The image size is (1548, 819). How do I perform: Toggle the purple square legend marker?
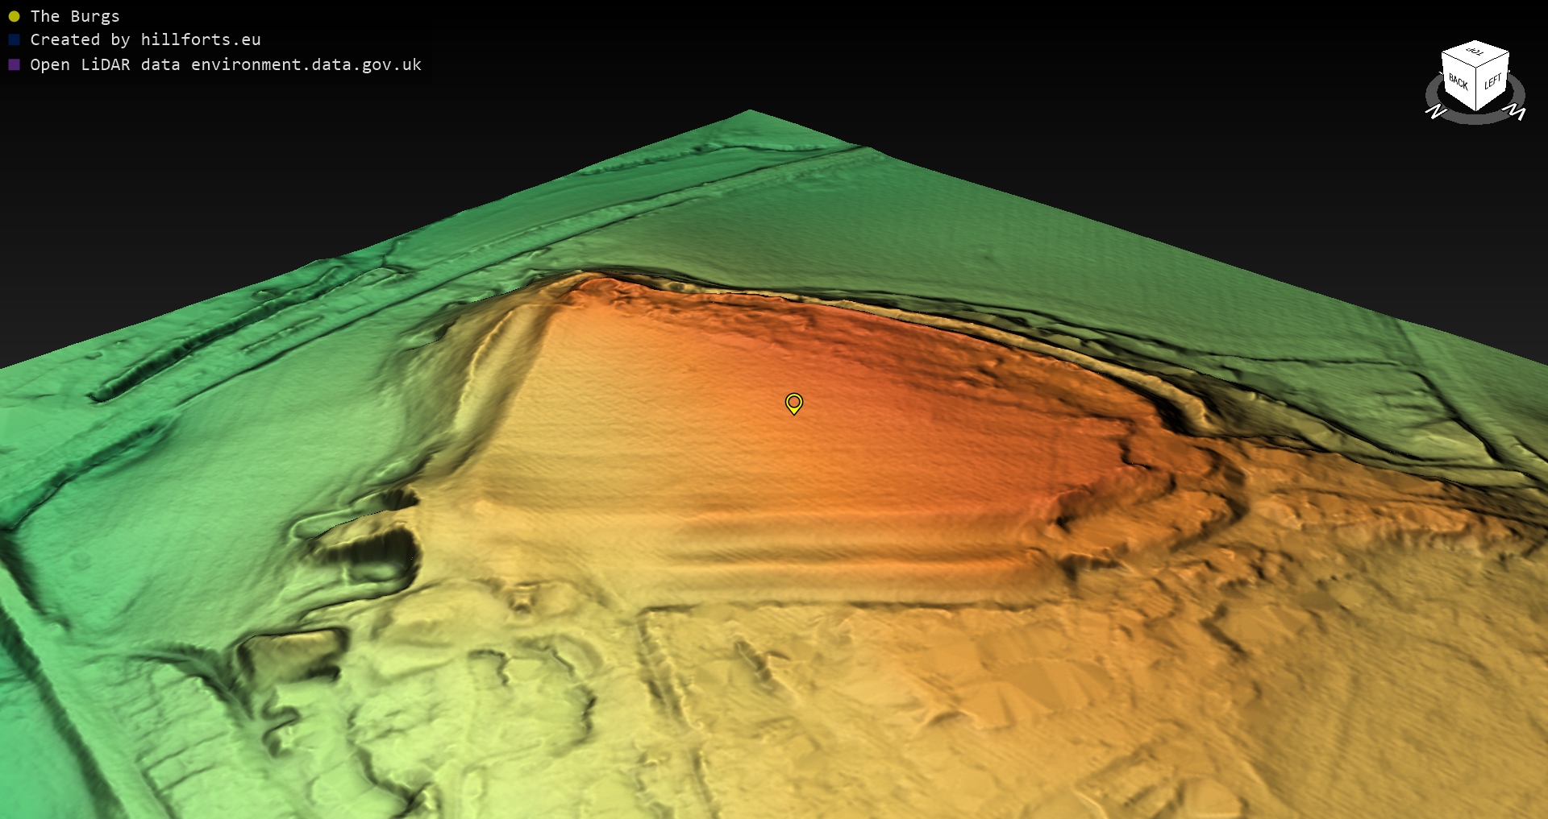tap(14, 64)
